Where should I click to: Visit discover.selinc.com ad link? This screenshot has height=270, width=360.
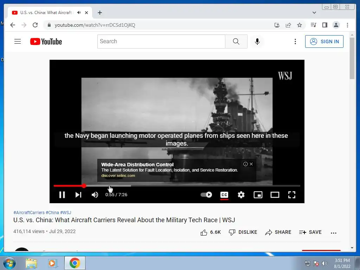(118, 175)
